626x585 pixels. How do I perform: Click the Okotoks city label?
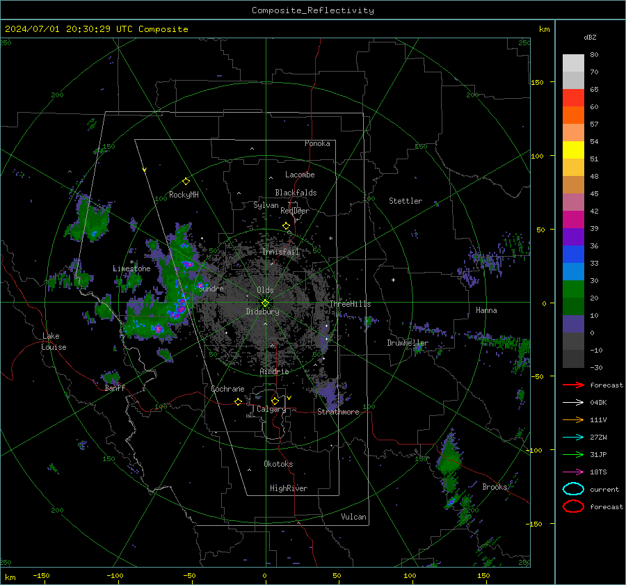point(278,464)
